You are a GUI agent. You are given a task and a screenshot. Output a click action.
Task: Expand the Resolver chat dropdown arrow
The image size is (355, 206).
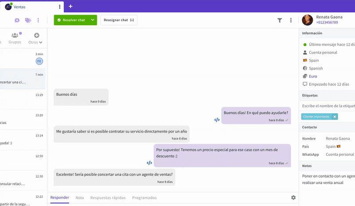92,20
